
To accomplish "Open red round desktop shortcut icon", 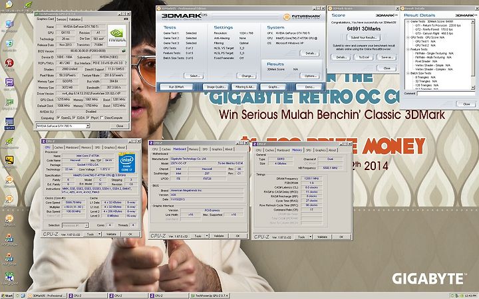I will 9,63.
